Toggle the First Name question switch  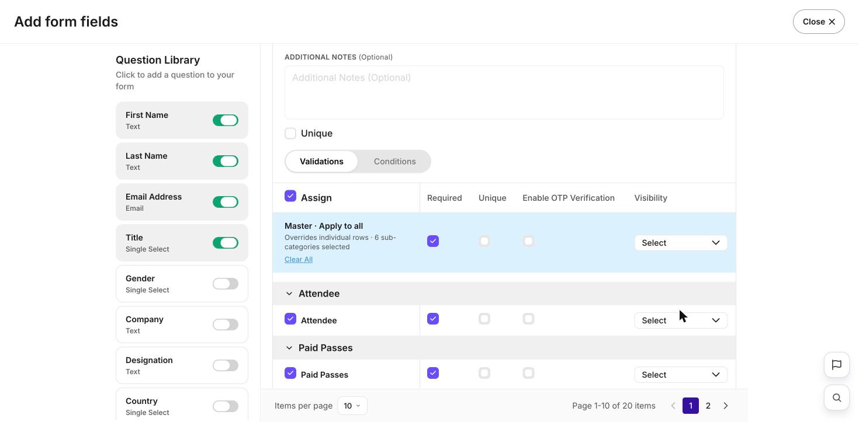[x=226, y=120]
